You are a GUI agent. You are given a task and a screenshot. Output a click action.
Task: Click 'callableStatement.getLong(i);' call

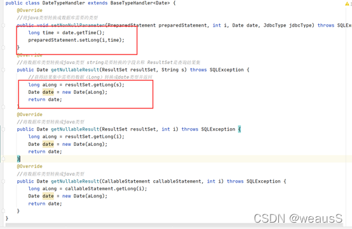pyautogui.click(x=106, y=188)
